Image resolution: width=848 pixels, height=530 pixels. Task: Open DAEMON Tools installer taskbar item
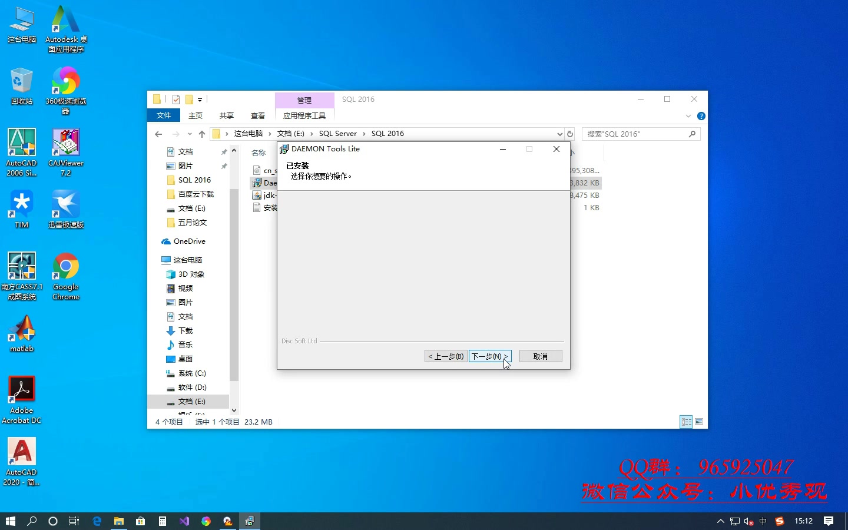(x=250, y=521)
